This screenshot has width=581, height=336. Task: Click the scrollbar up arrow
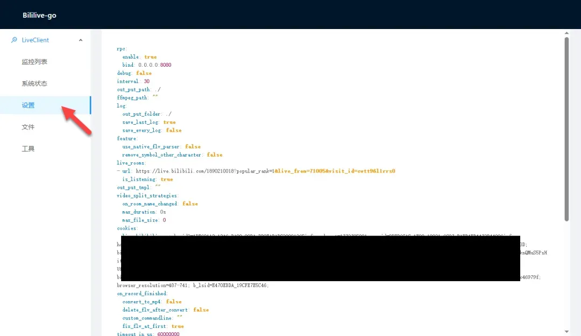coord(566,33)
